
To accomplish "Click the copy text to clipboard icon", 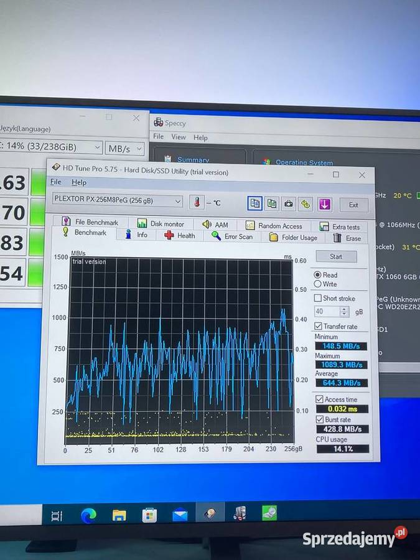I will pos(255,203).
